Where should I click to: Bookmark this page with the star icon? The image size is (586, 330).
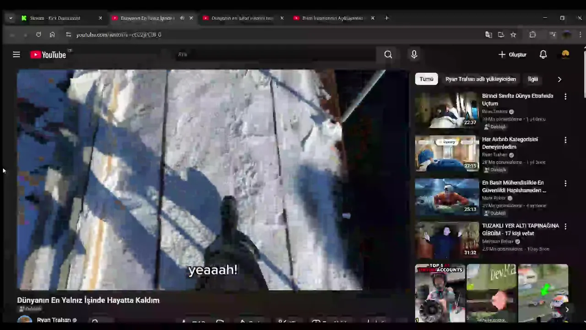[x=513, y=35]
